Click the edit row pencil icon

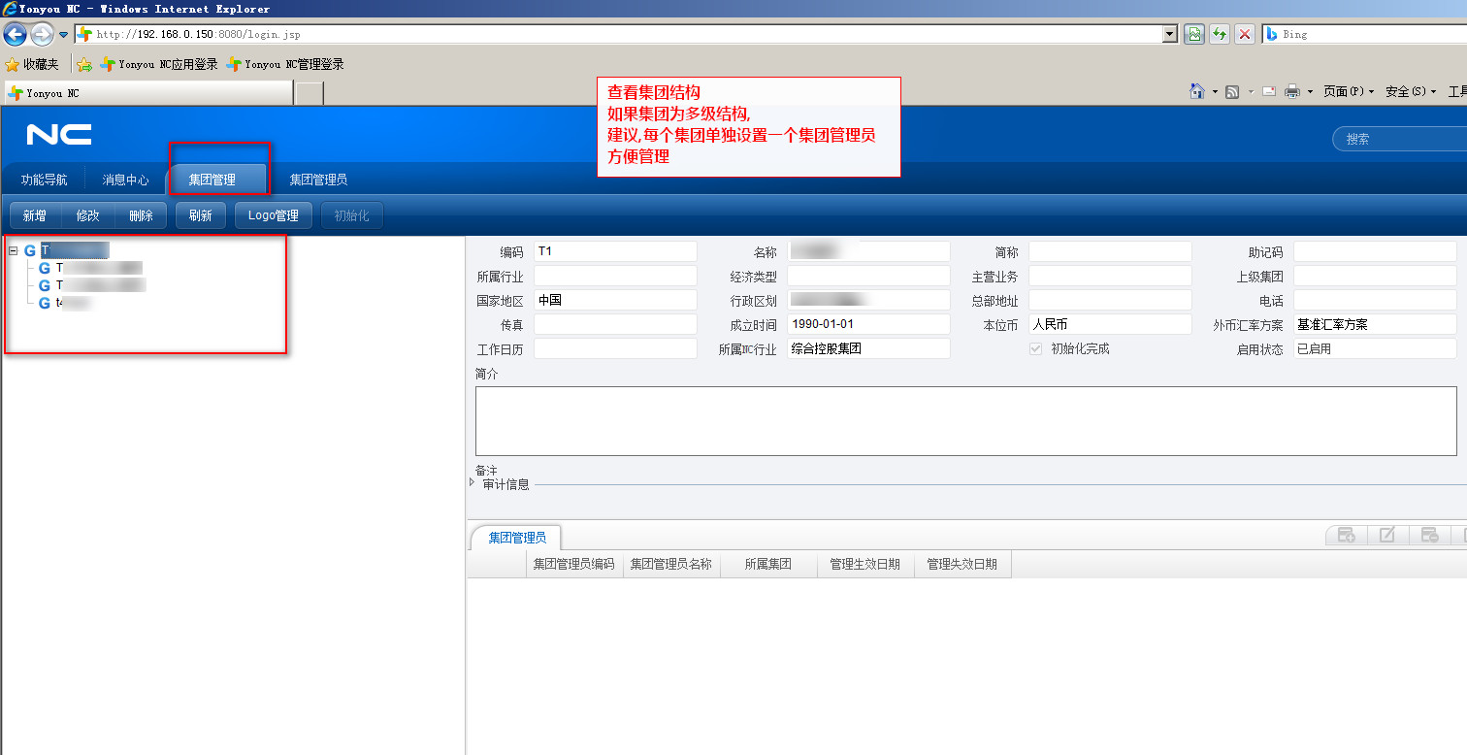(x=1387, y=535)
